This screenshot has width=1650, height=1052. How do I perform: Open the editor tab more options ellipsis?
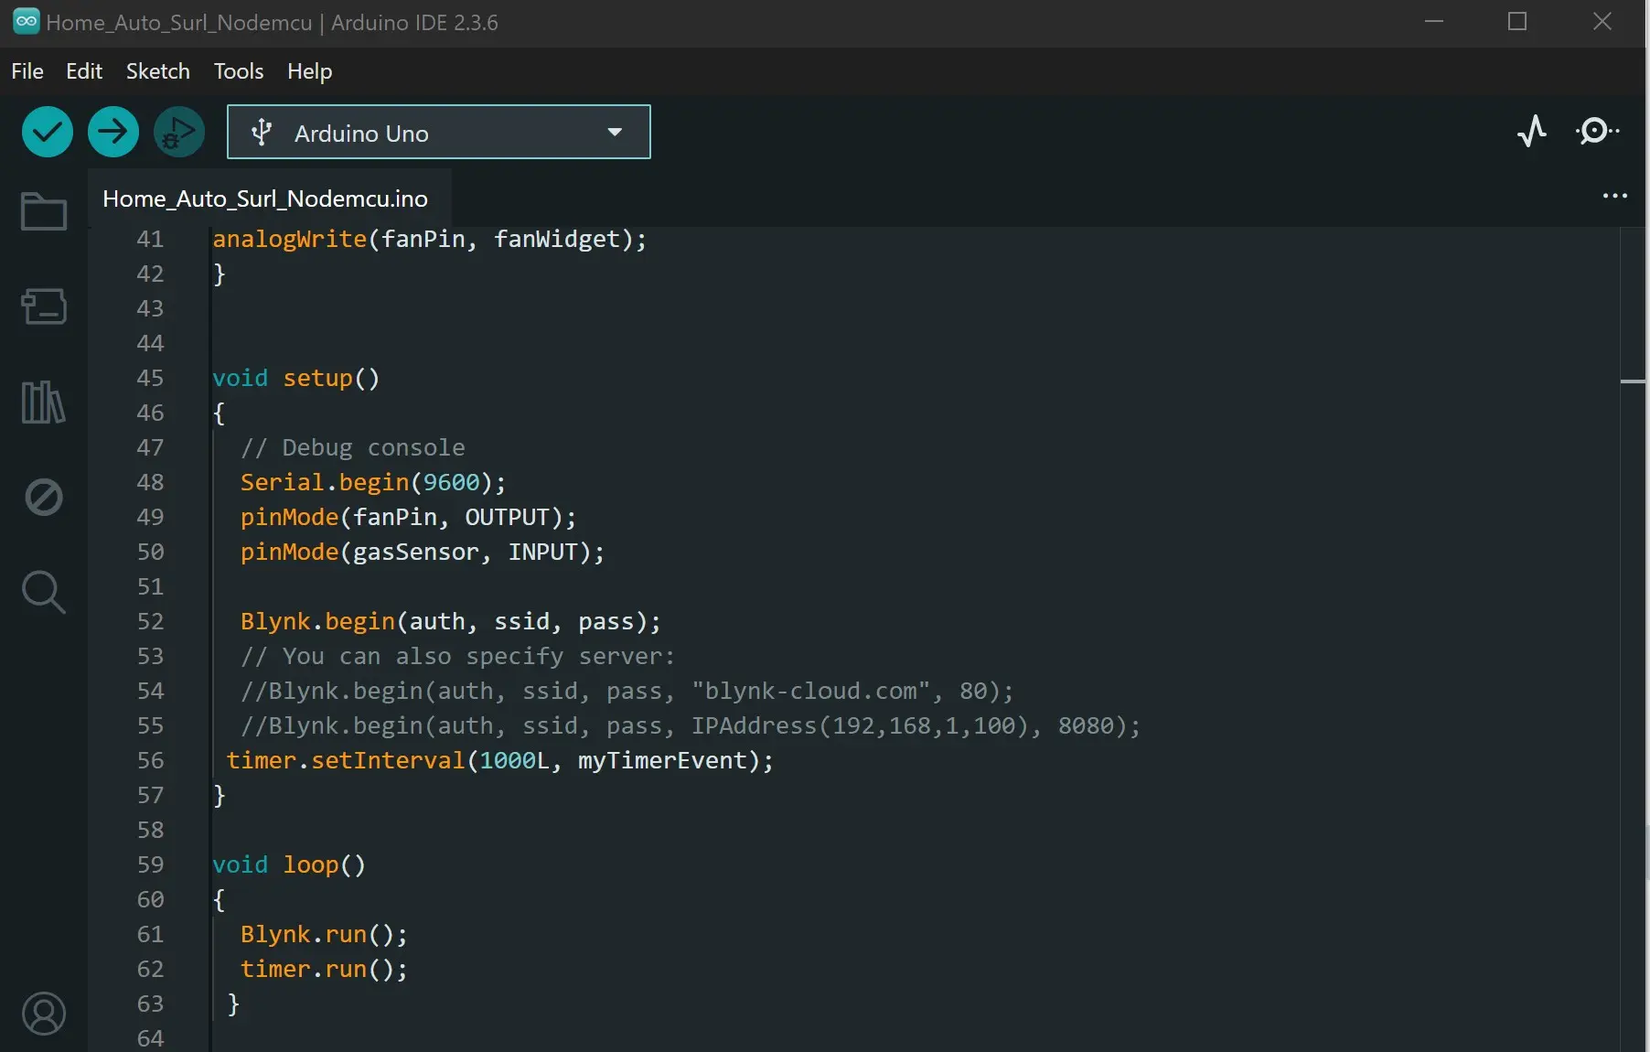pos(1615,196)
